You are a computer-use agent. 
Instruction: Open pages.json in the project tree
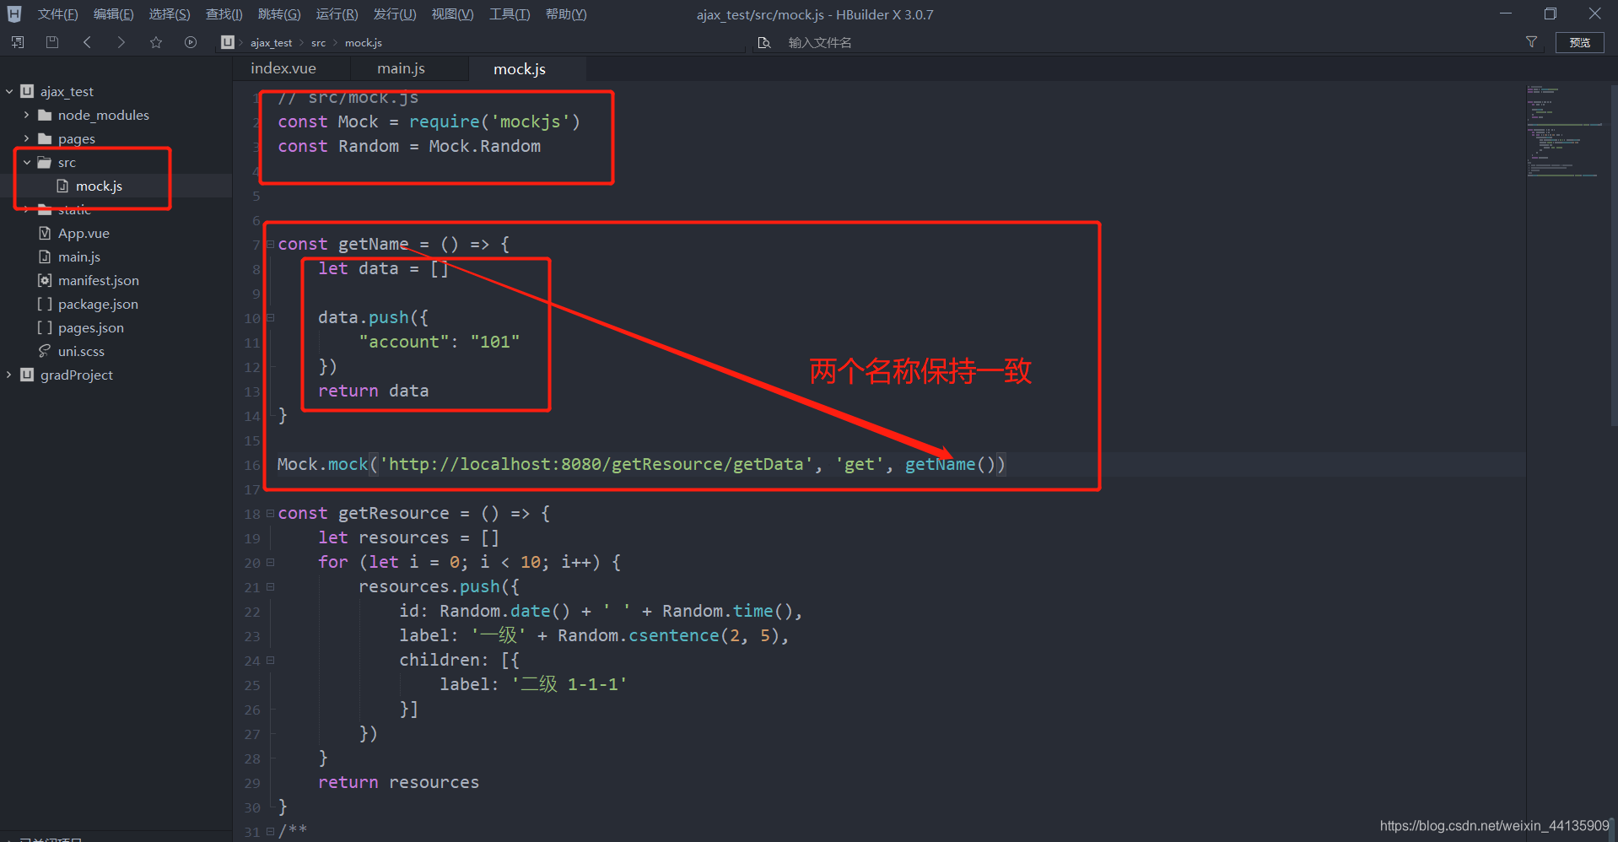(90, 327)
